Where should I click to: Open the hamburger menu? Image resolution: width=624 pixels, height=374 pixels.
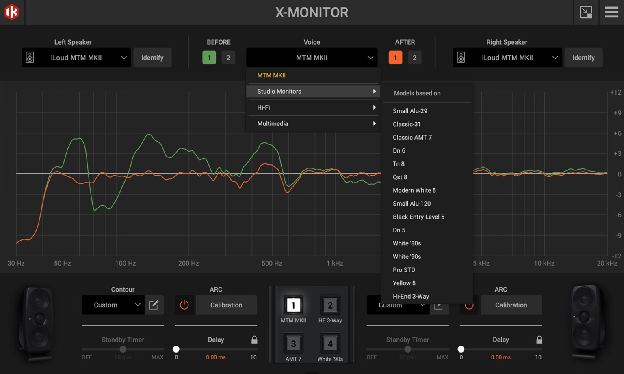coord(611,12)
